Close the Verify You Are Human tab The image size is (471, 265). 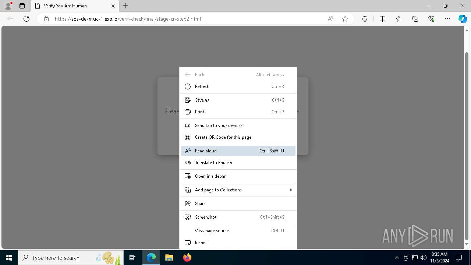coord(113,6)
